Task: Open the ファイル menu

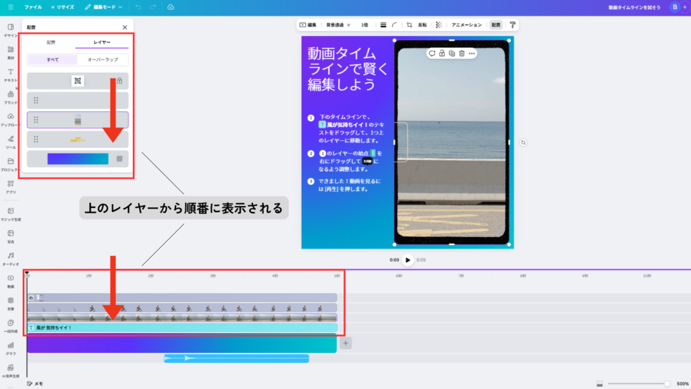Action: coord(32,7)
